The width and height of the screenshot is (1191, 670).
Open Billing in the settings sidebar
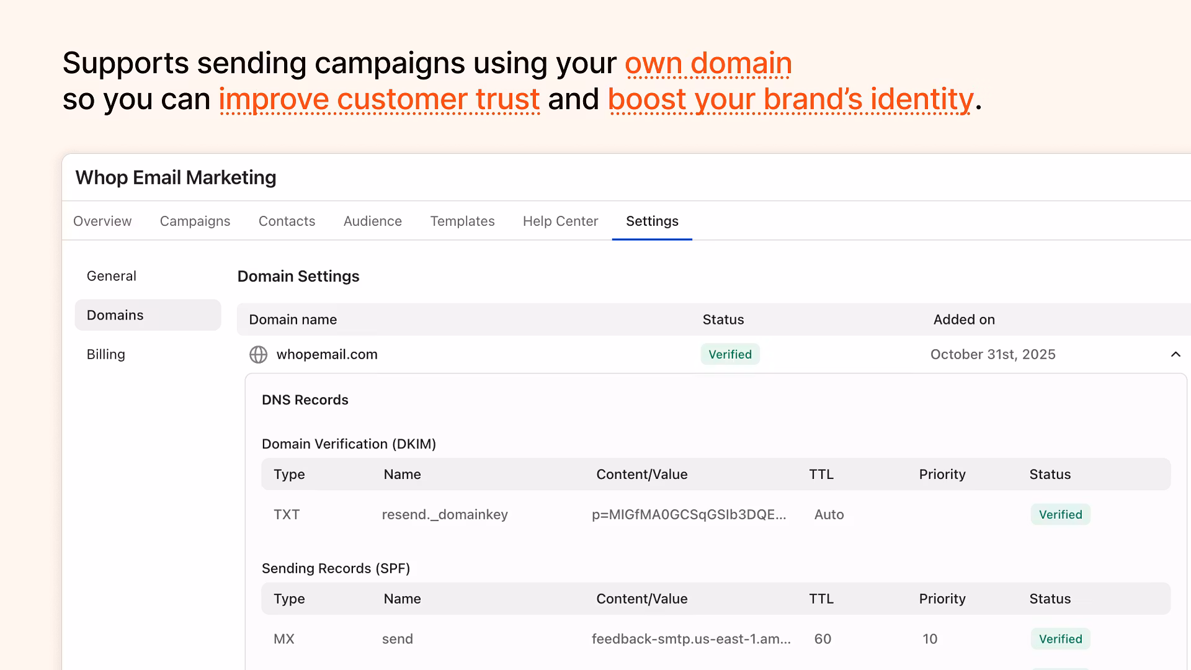click(x=106, y=354)
